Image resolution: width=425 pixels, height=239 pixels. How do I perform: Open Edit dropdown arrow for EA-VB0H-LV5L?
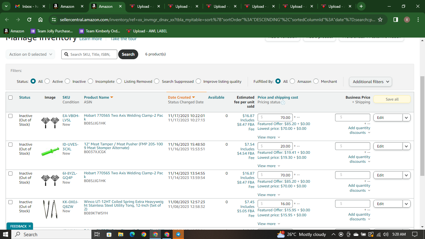(407, 118)
